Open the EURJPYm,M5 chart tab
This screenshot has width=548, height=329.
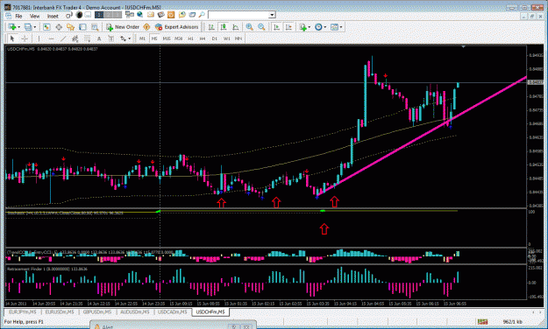coord(23,311)
